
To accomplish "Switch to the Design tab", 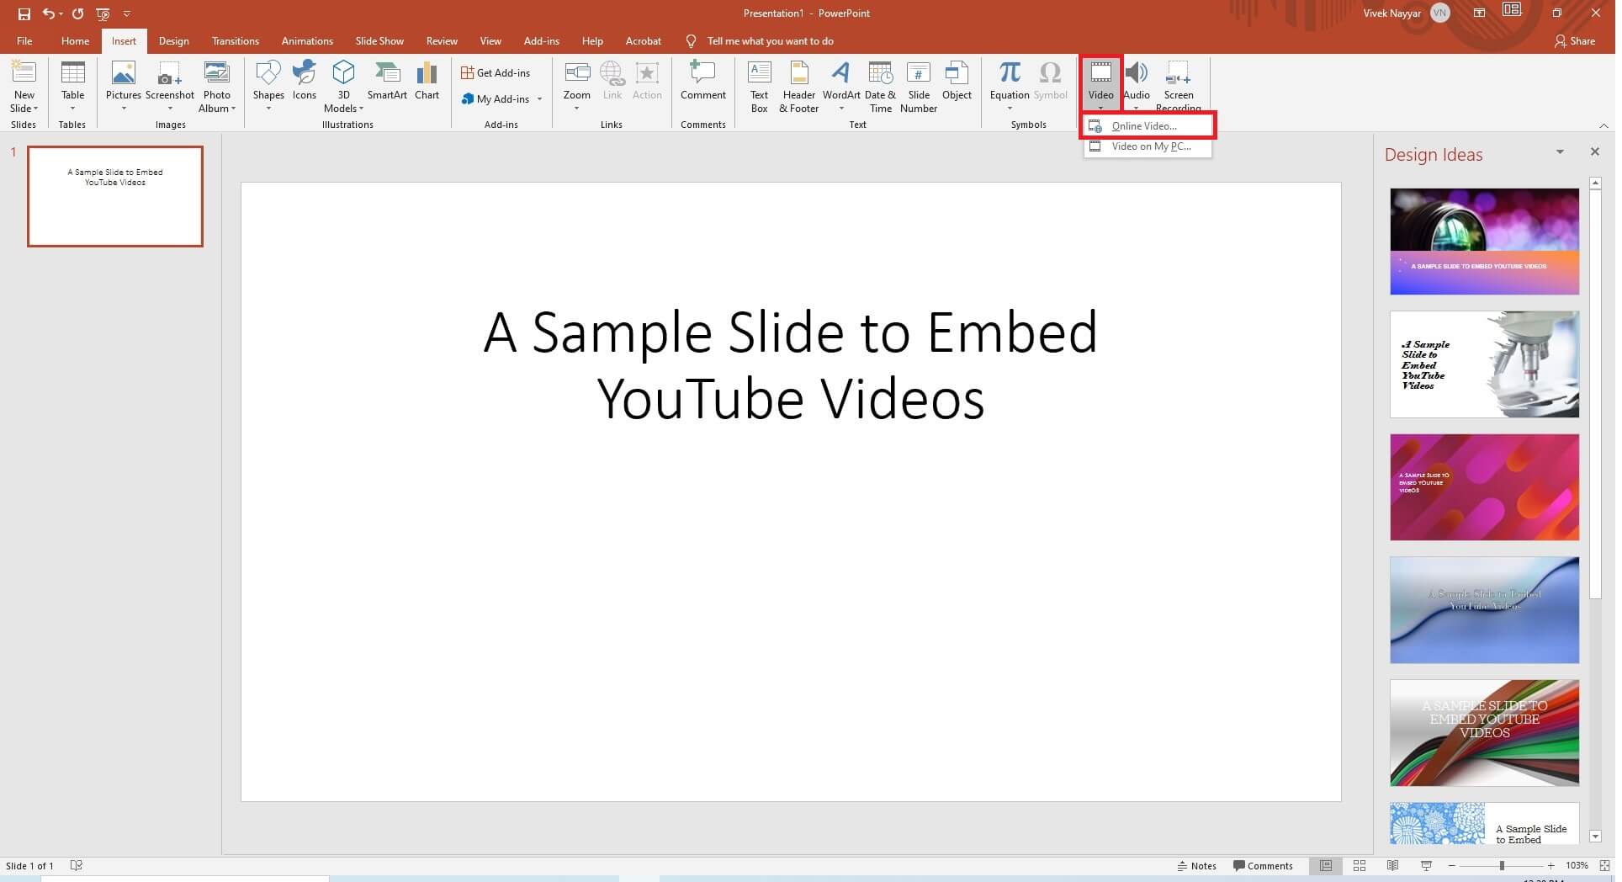I will coord(173,41).
